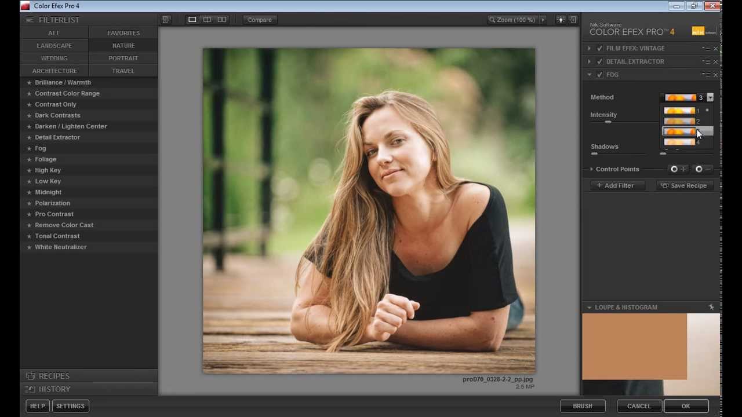
Task: Click the BRUSH button
Action: tap(583, 406)
